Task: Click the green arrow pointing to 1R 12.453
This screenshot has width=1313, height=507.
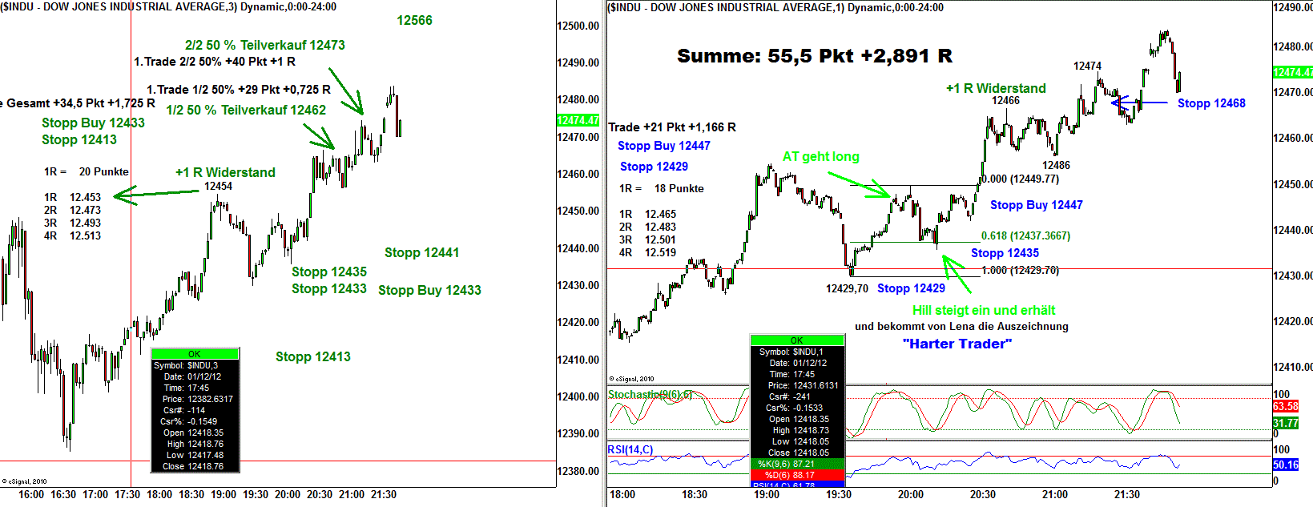Action: (x=156, y=194)
